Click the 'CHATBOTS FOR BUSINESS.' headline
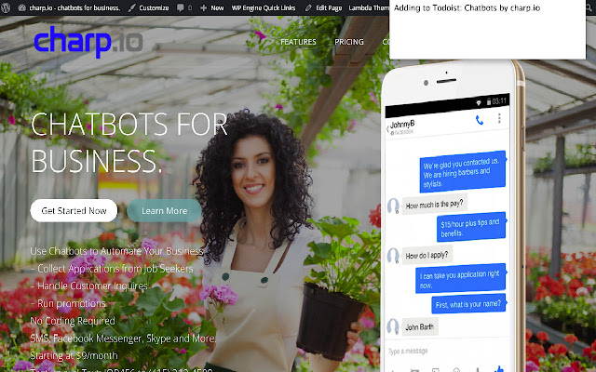Viewport: 596px width, 372px height. click(129, 142)
